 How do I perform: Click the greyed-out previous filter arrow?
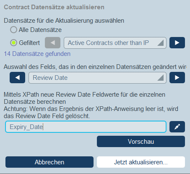click(x=52, y=43)
